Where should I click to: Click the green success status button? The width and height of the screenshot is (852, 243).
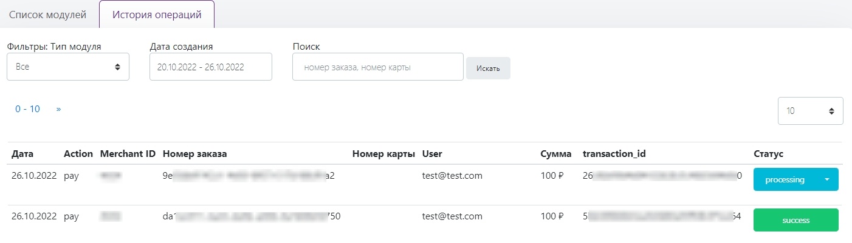tap(795, 220)
